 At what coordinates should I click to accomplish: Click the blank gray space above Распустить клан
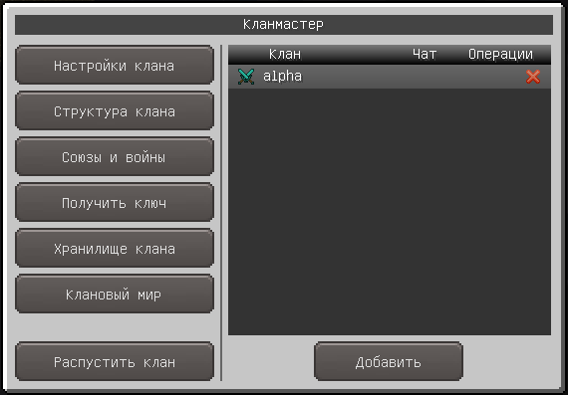click(115, 327)
